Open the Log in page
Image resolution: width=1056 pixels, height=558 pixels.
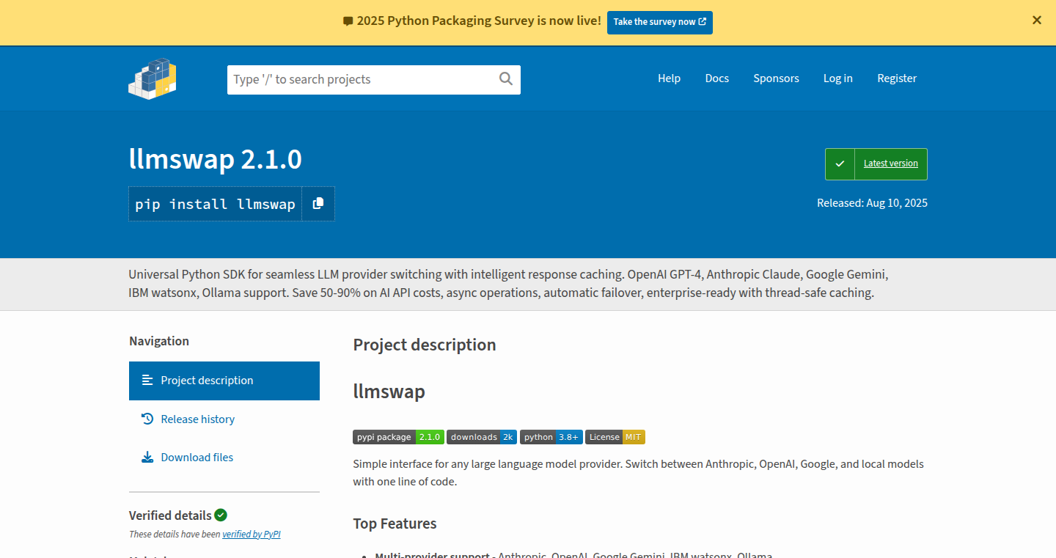click(838, 78)
